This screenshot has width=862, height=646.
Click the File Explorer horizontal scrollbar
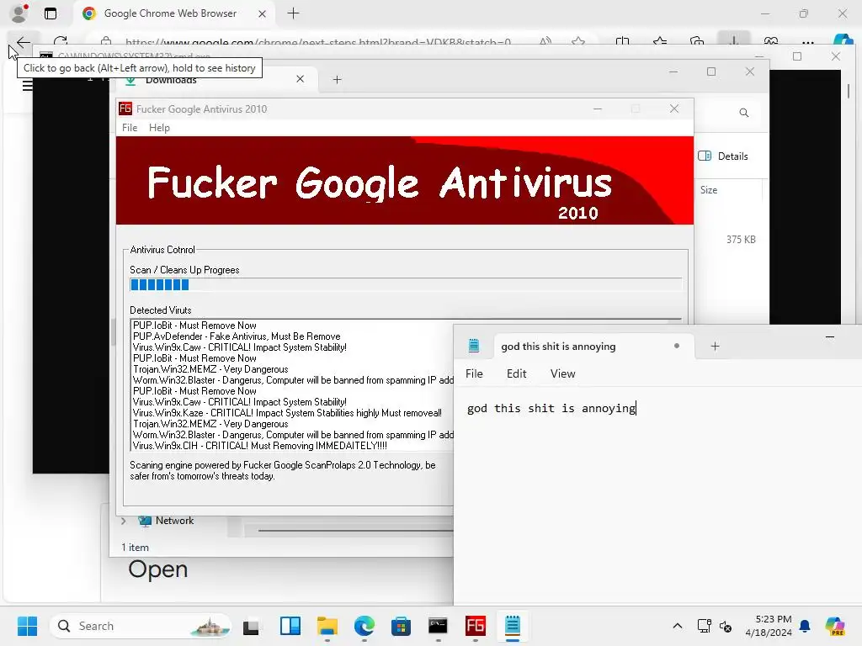pyautogui.click(x=355, y=531)
